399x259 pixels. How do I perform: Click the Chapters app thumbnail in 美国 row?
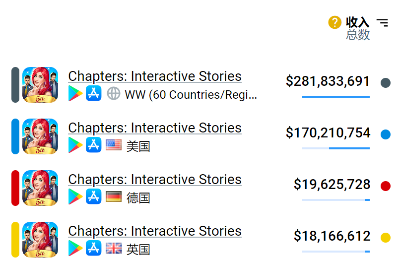tap(40, 136)
